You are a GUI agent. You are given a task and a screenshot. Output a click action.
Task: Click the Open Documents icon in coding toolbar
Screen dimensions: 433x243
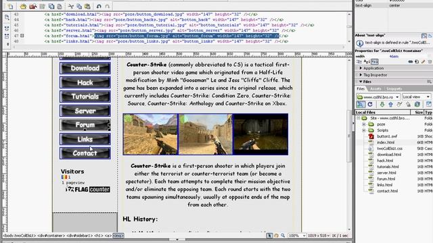7,18
